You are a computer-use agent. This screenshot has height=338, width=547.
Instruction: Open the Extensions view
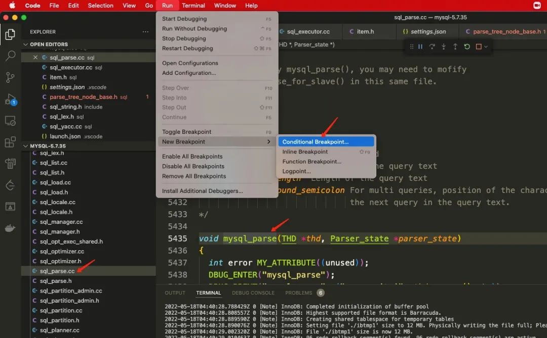(x=11, y=142)
